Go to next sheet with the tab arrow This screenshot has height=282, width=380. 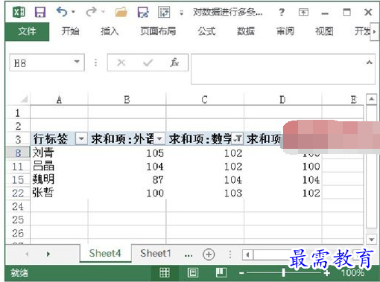point(48,254)
